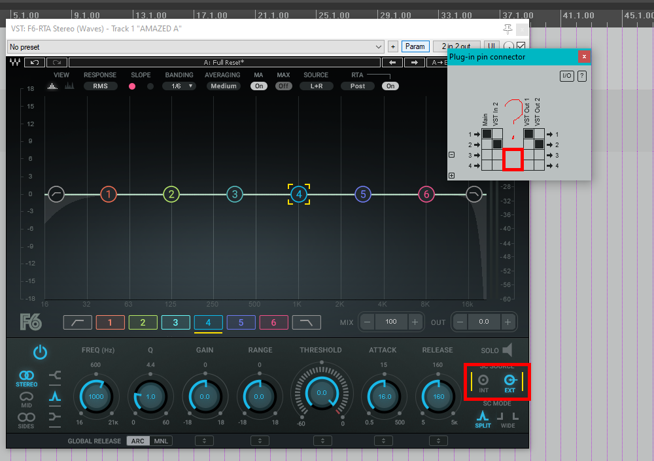Image resolution: width=654 pixels, height=461 pixels.
Task: Open the No preset dropdown
Action: (x=196, y=46)
